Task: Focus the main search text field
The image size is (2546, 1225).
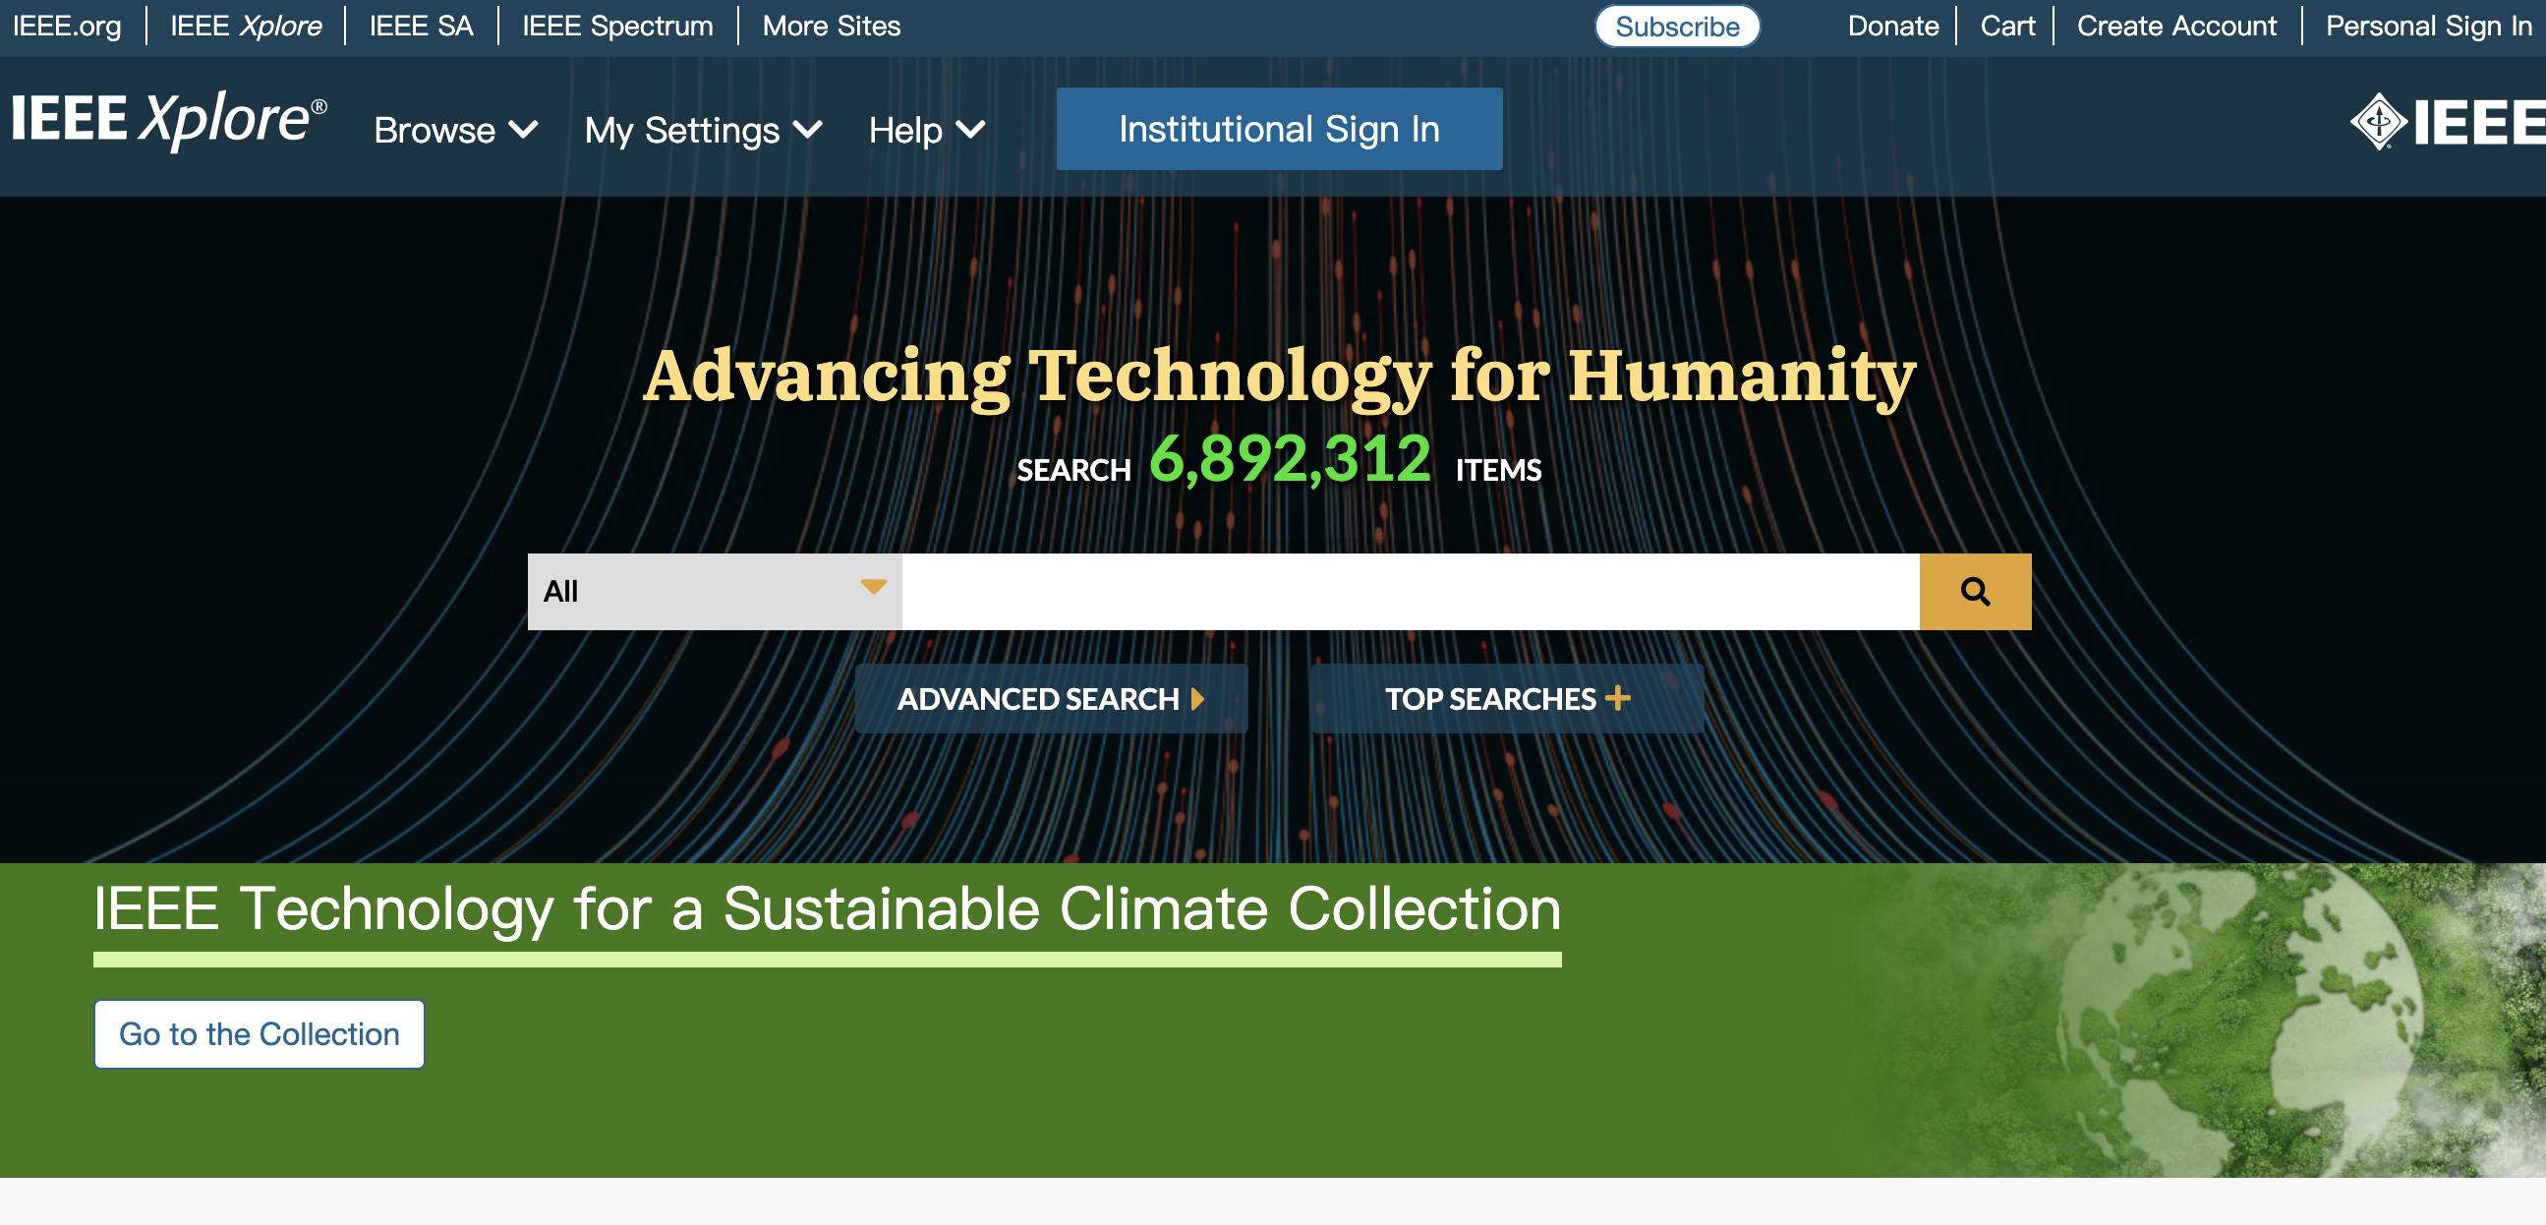Action: point(1411,591)
